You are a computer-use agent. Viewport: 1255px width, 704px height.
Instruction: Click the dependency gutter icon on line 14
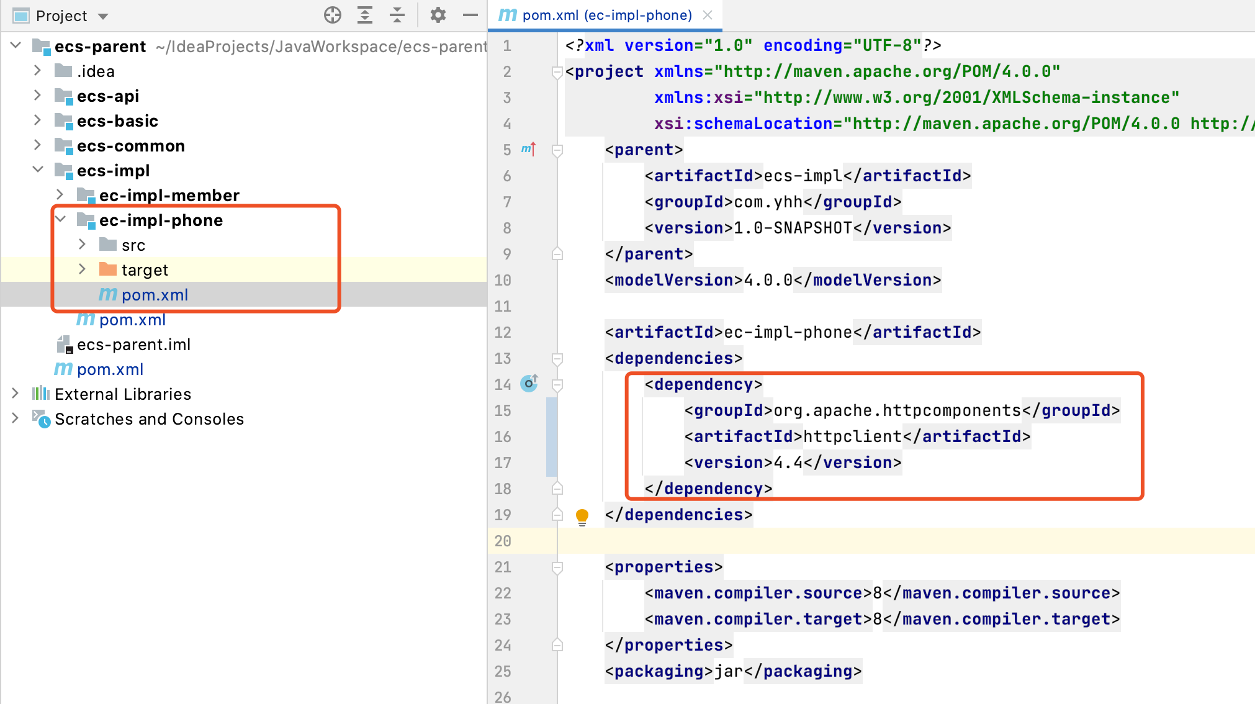(529, 384)
